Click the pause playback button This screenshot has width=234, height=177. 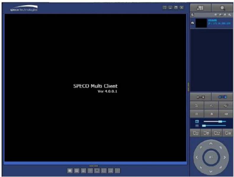[x=197, y=114]
